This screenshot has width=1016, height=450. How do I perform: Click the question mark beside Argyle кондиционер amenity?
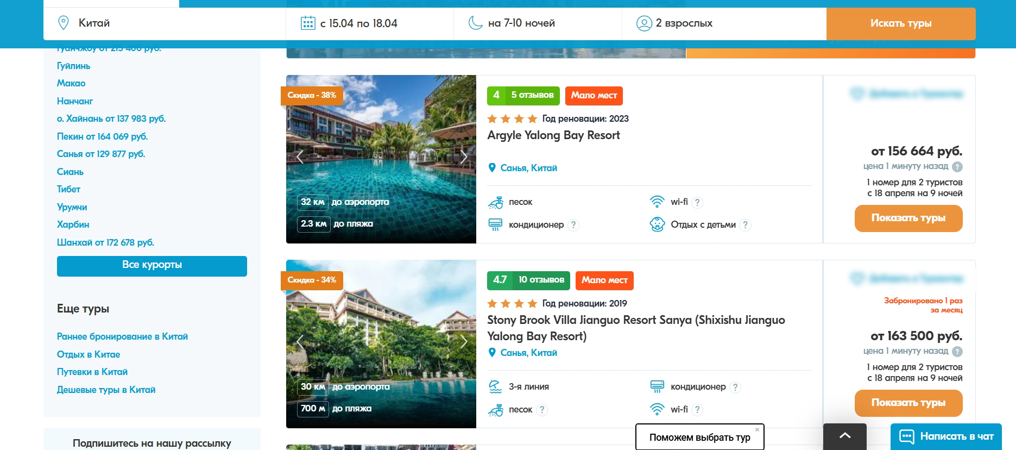coord(573,225)
